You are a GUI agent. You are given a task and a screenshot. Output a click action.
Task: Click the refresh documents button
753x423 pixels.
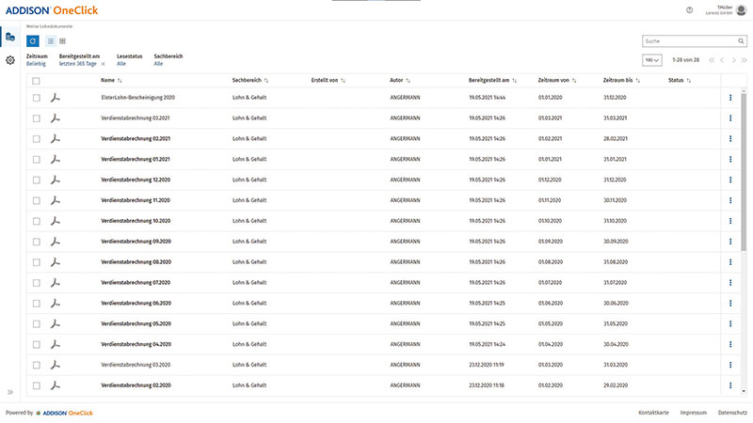[x=33, y=41]
